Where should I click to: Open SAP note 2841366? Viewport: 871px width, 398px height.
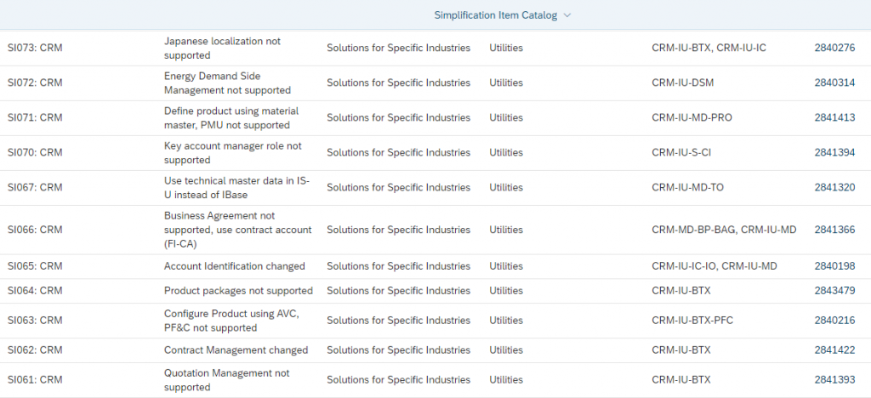tap(835, 230)
